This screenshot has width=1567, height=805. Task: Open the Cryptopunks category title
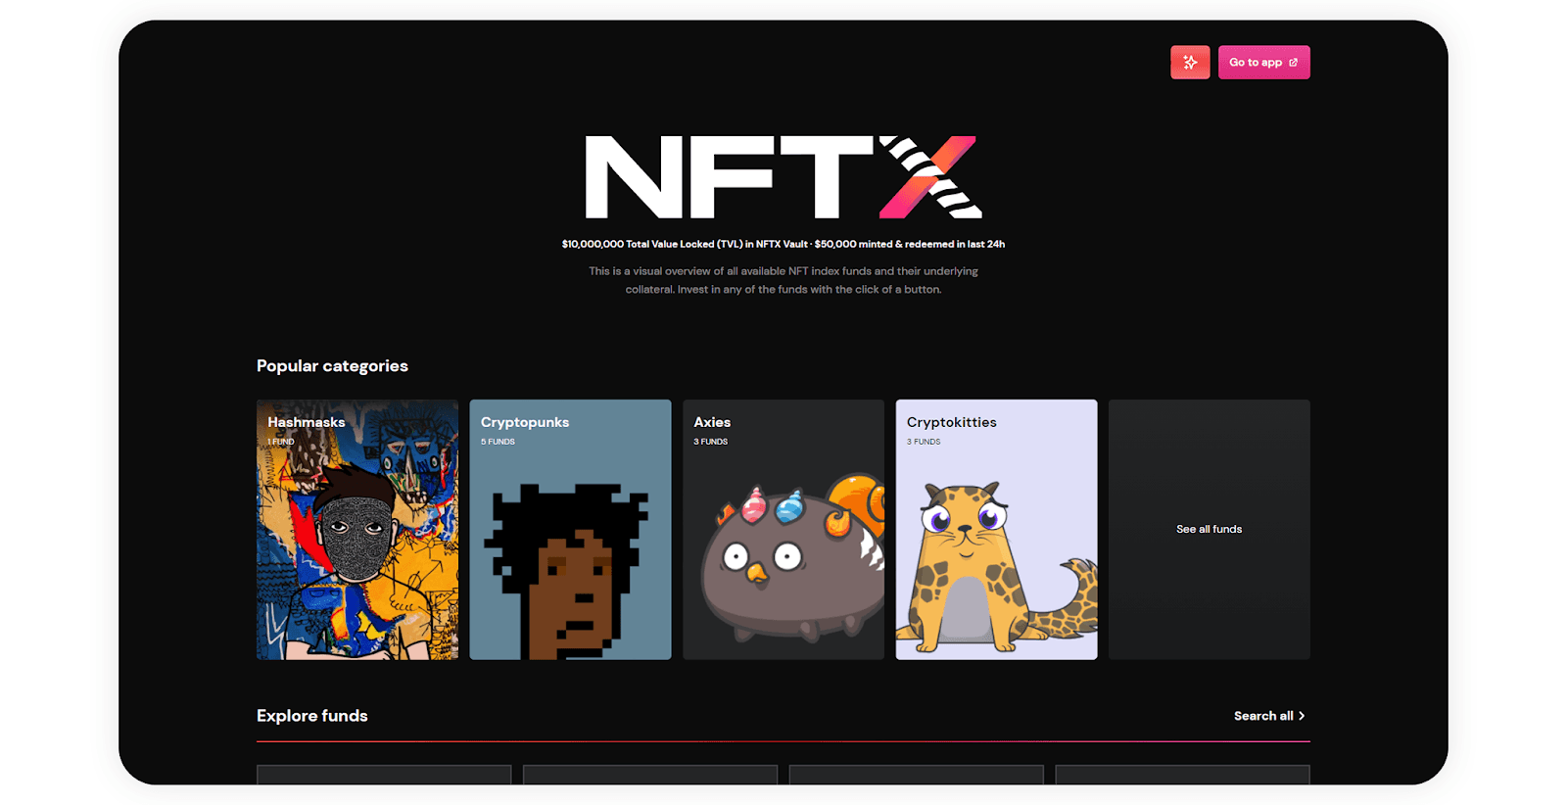pyautogui.click(x=525, y=422)
